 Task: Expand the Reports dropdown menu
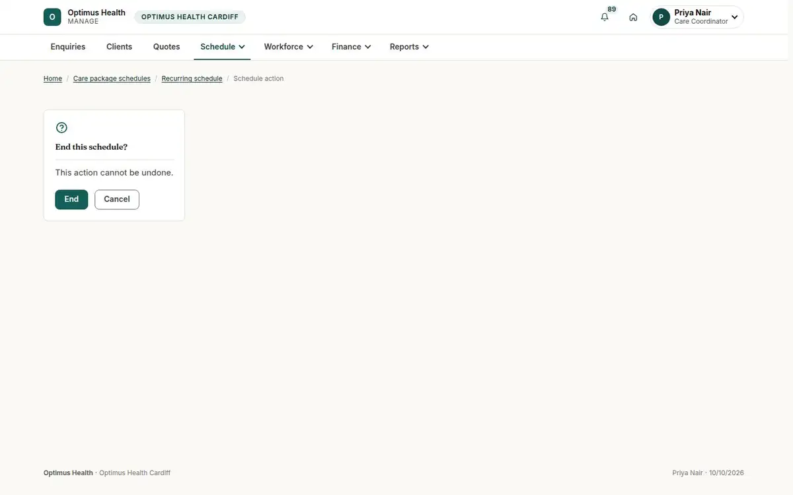(409, 47)
